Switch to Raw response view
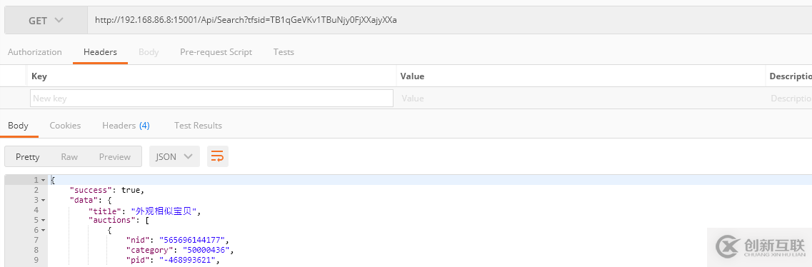Image resolution: width=812 pixels, height=267 pixels. tap(69, 157)
